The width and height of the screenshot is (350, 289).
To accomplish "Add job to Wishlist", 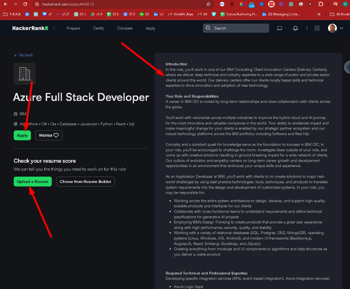I will click(x=49, y=135).
